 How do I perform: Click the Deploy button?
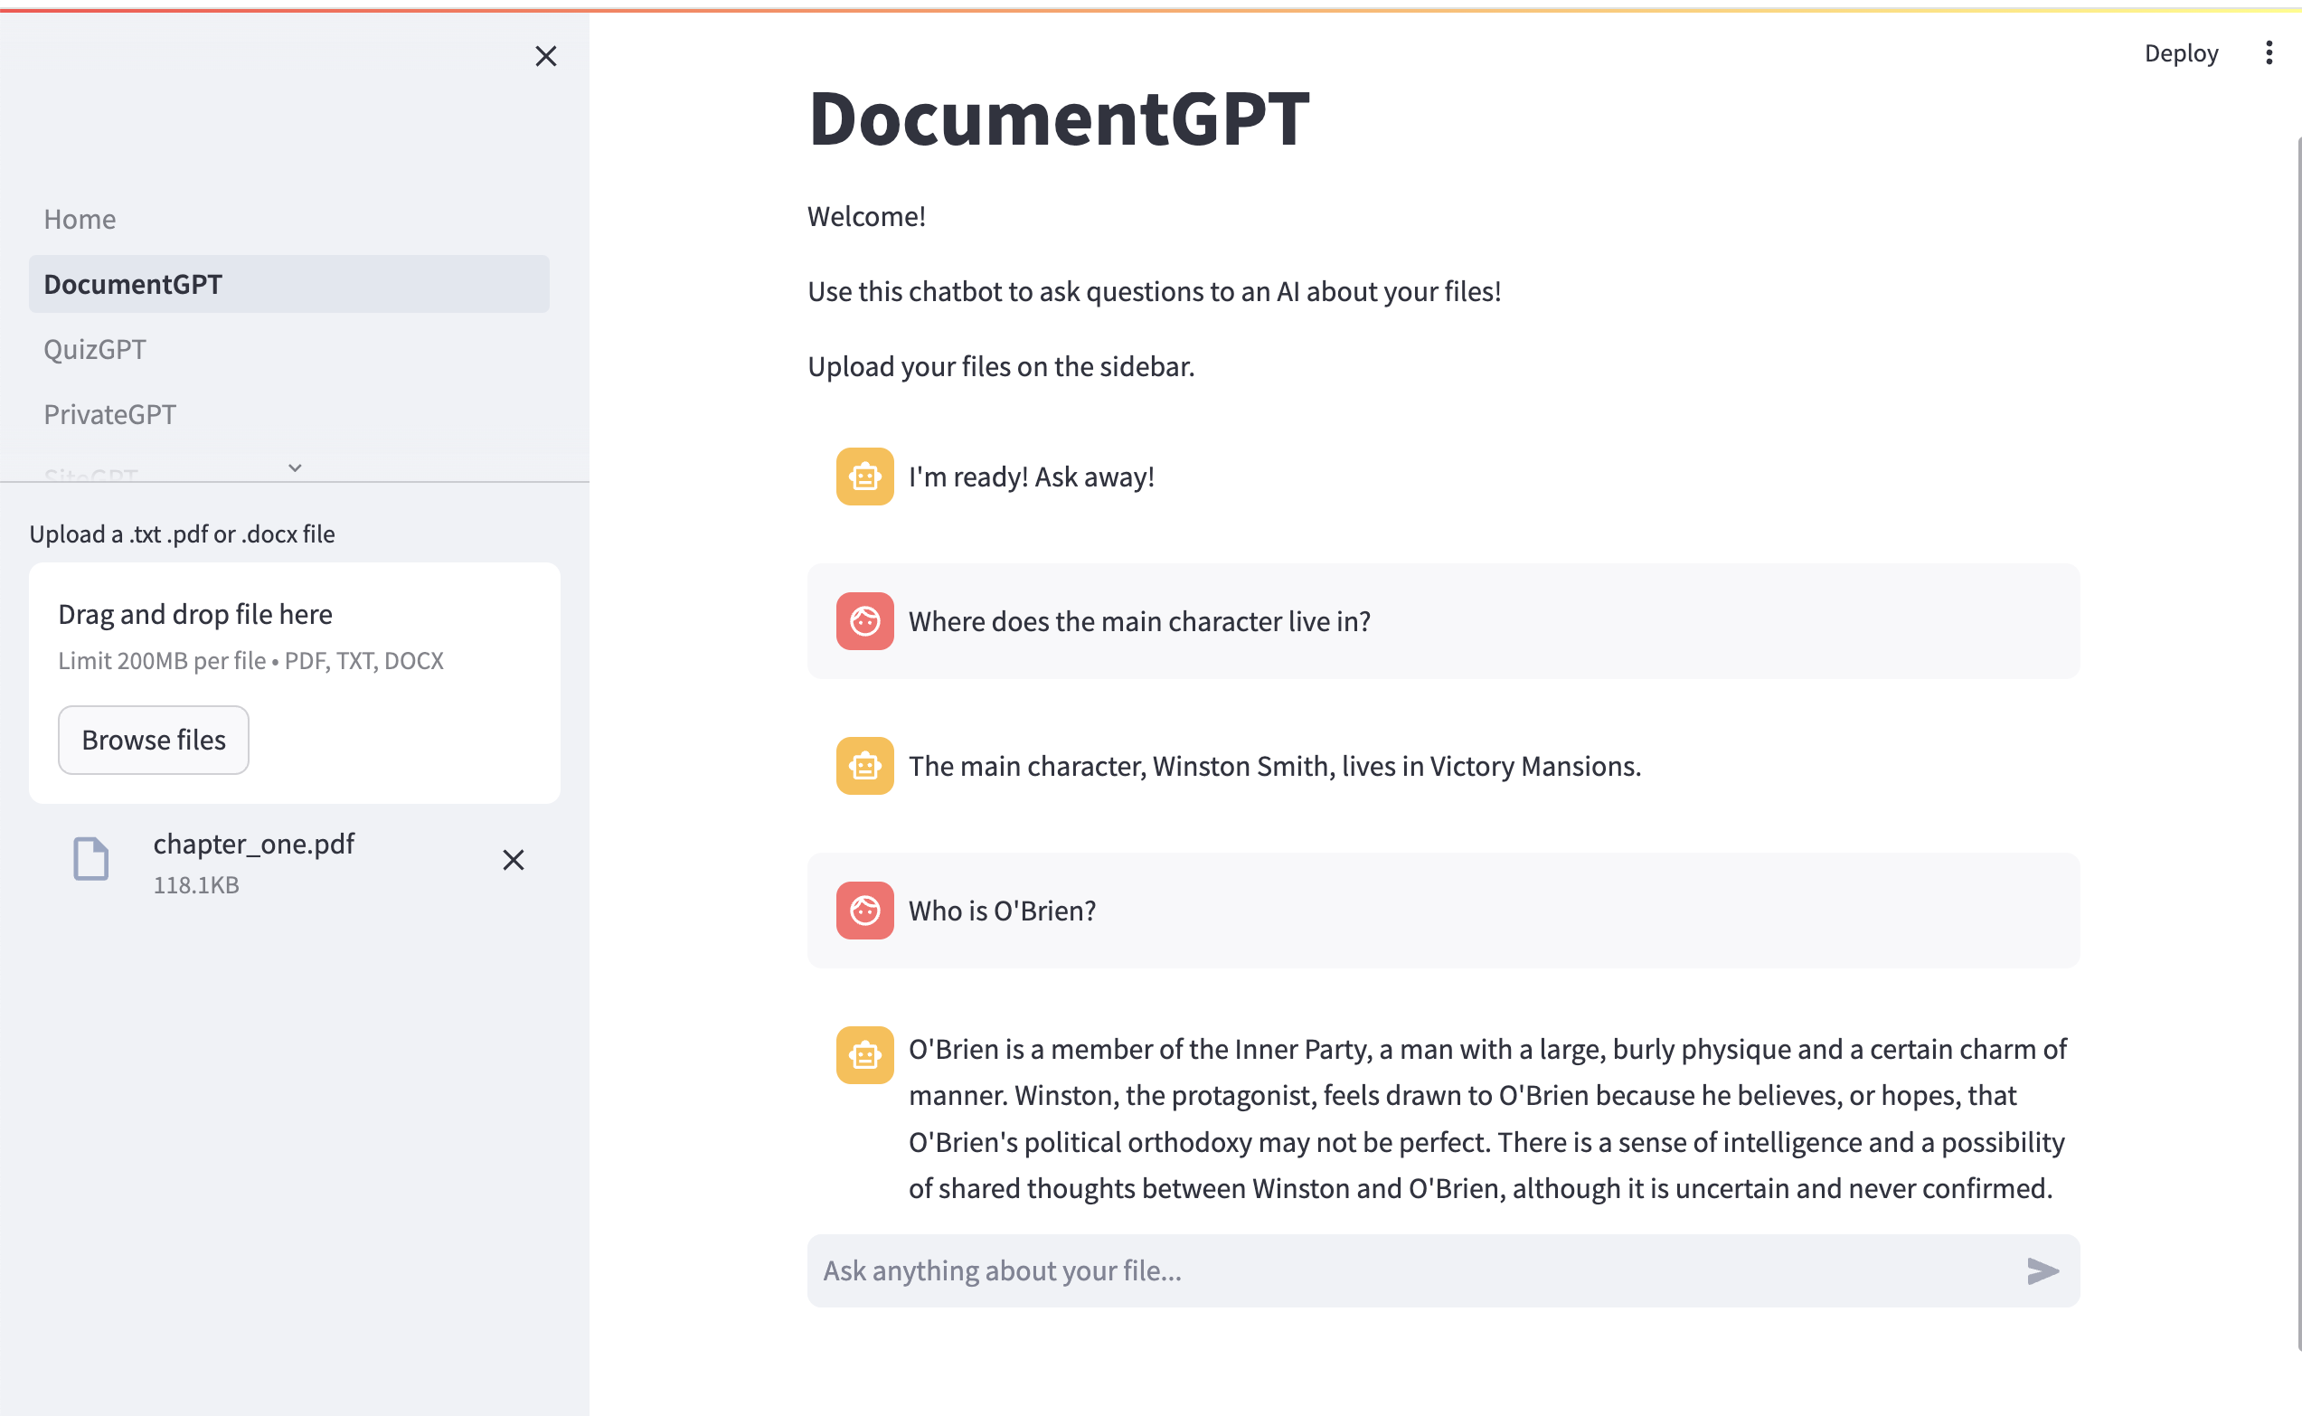tap(2180, 53)
